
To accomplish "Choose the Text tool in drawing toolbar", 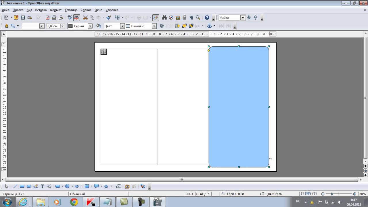I will (42, 186).
